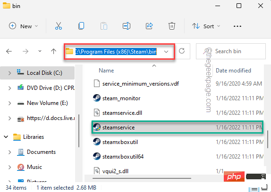
Task: Expand https://d.docs.live tree node
Action: (x=9, y=118)
